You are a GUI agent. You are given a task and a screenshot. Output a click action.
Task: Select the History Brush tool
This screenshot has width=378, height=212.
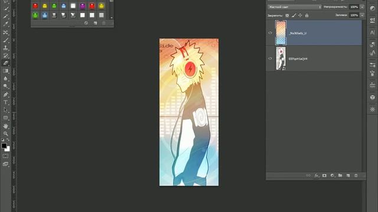coord(5,55)
